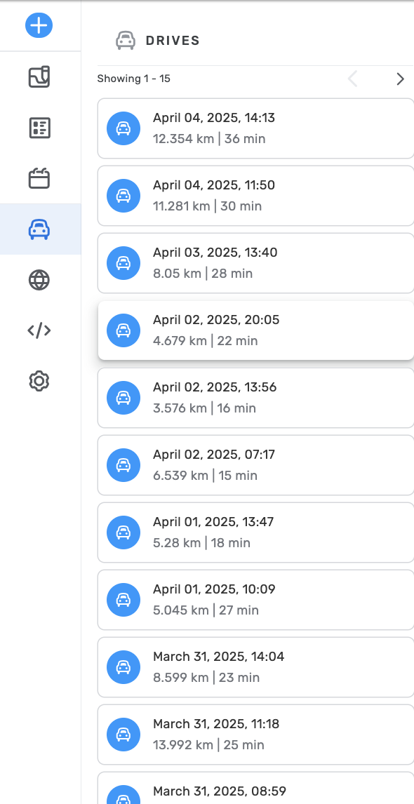Go to previous page of drives

click(352, 79)
